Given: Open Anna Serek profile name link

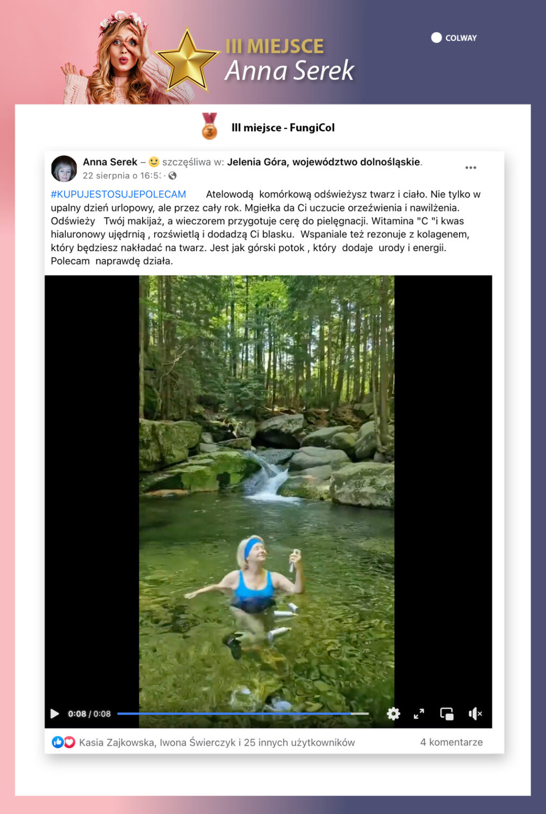Looking at the screenshot, I should pos(110,162).
